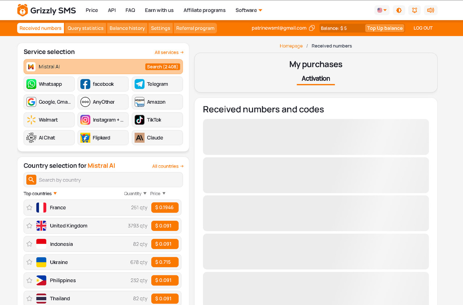Sort countries by Quantity
The image size is (463, 305).
point(135,194)
